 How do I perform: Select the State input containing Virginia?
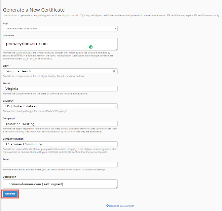60,88
